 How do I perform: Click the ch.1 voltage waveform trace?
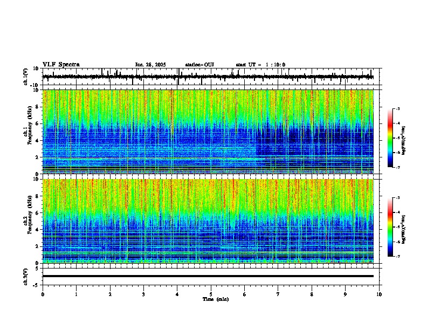point(208,77)
